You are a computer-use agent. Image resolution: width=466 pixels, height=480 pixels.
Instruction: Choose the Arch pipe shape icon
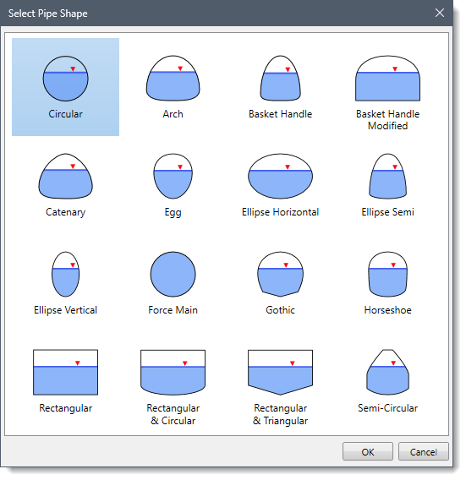(173, 79)
